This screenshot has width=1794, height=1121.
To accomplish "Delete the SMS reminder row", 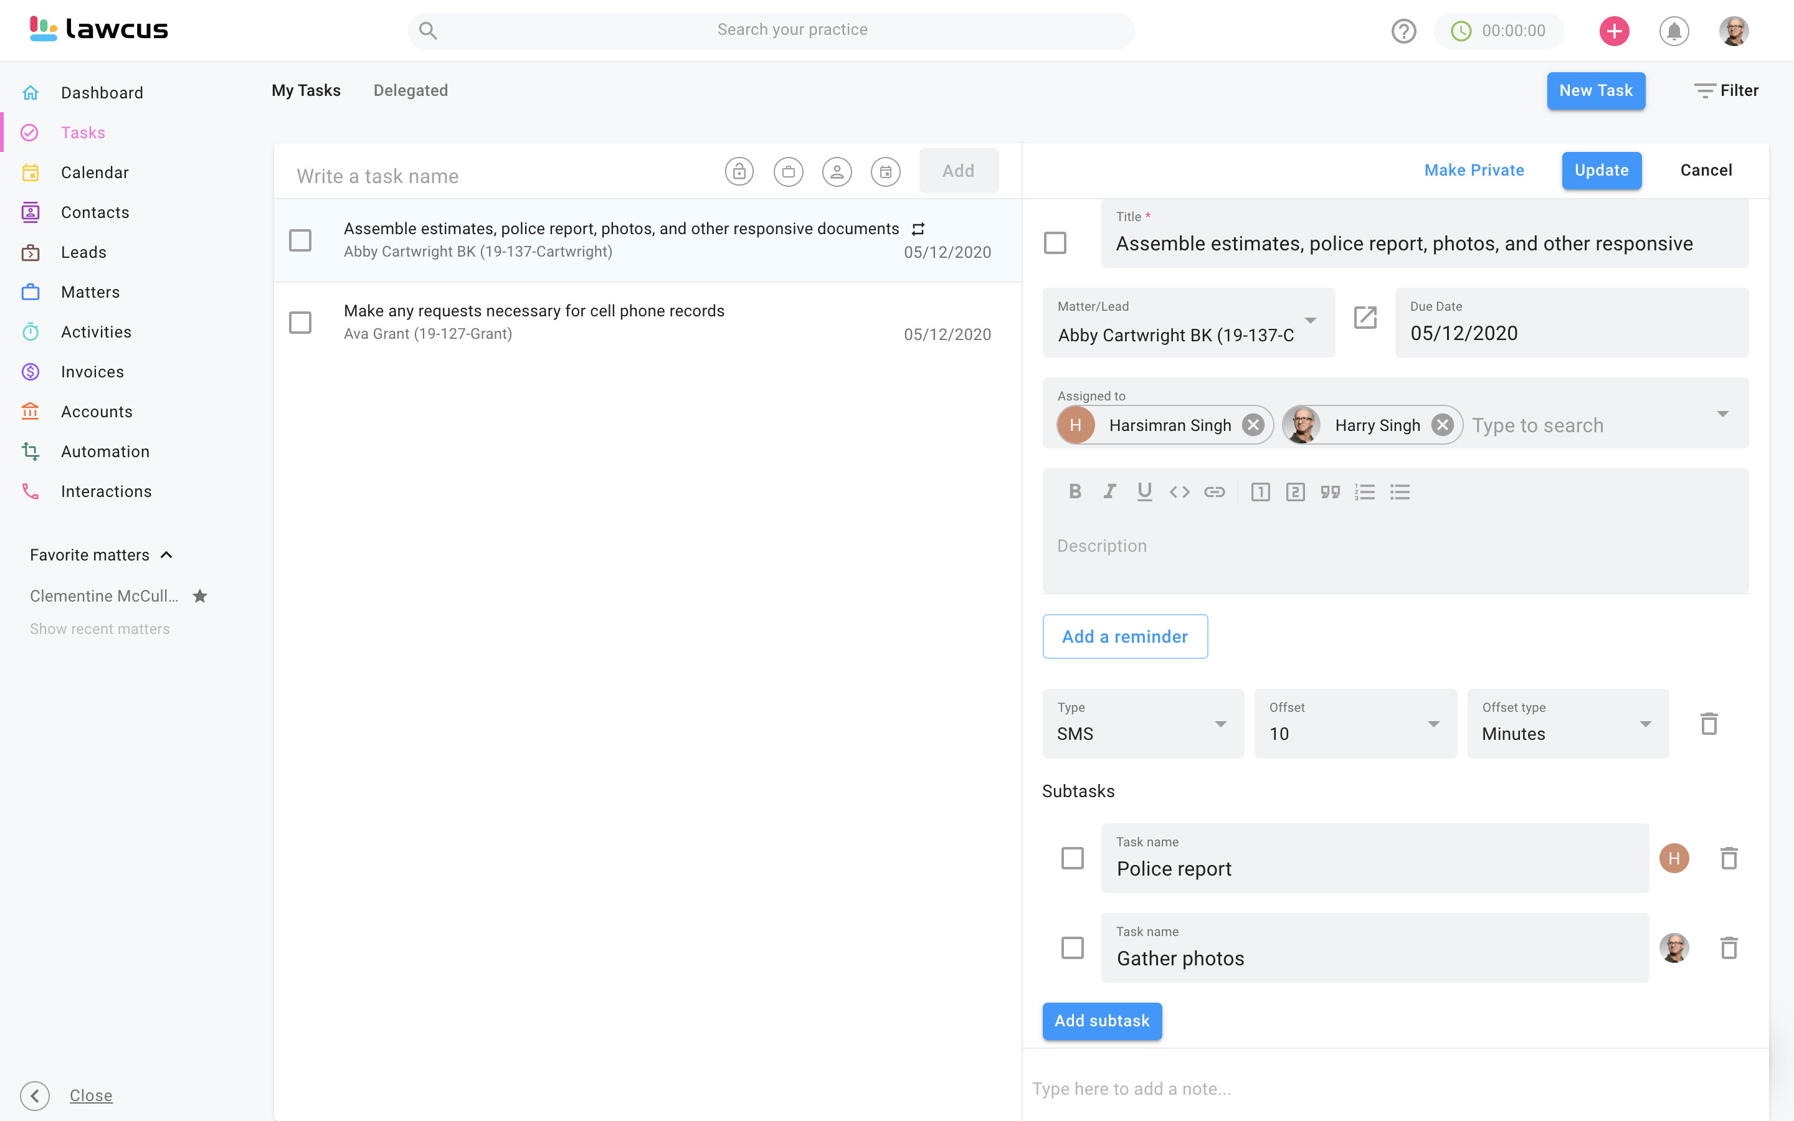I will point(1709,724).
